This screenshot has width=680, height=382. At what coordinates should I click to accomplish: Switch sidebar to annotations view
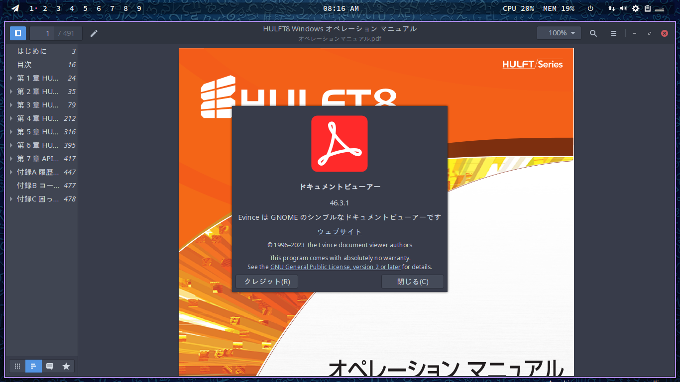tap(50, 366)
